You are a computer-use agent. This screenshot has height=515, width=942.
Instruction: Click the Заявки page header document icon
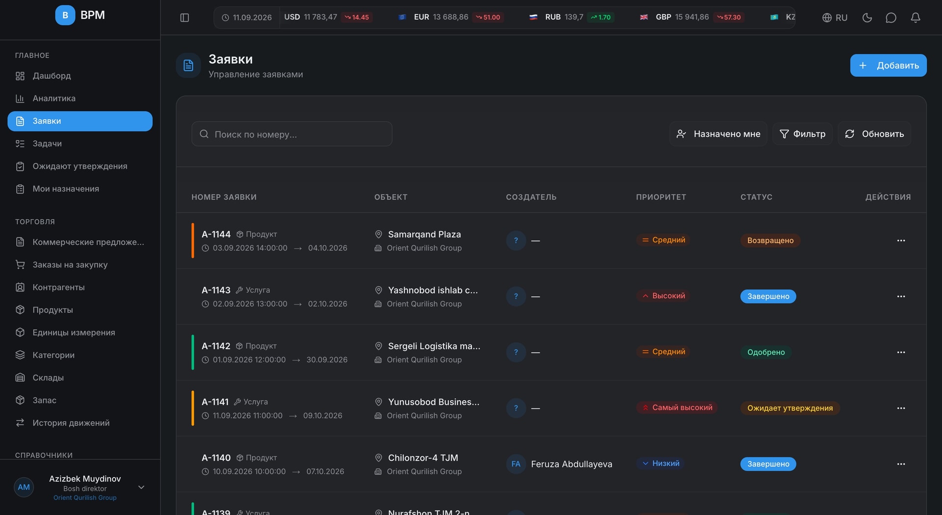[x=188, y=65]
